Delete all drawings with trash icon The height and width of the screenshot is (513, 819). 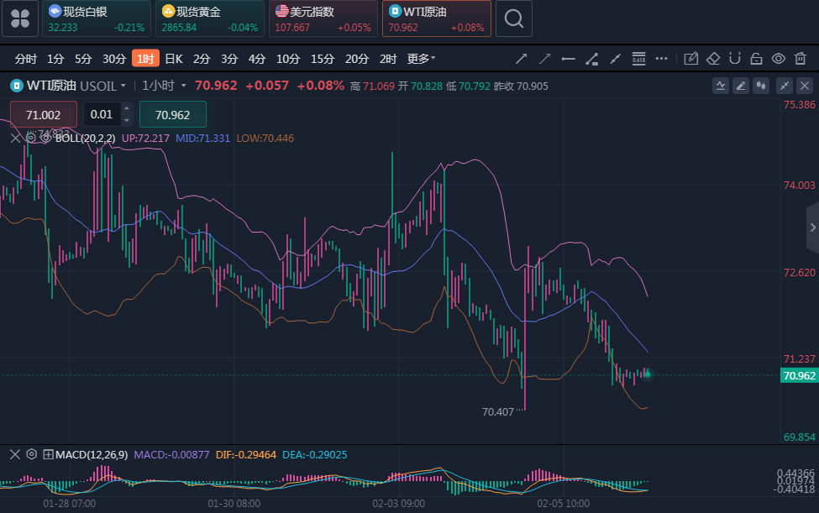[x=801, y=59]
